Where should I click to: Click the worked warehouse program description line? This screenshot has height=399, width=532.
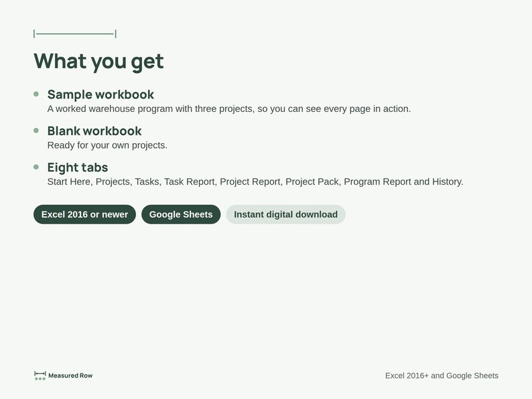point(229,109)
